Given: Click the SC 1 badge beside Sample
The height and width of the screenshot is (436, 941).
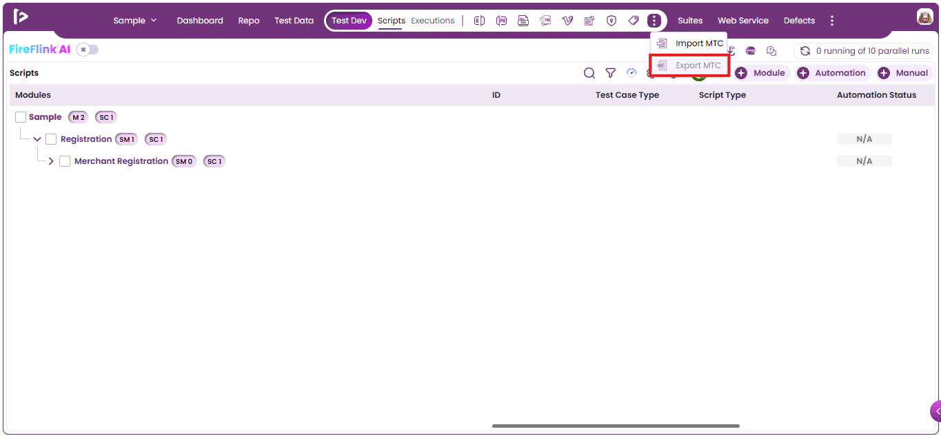Looking at the screenshot, I should point(106,117).
